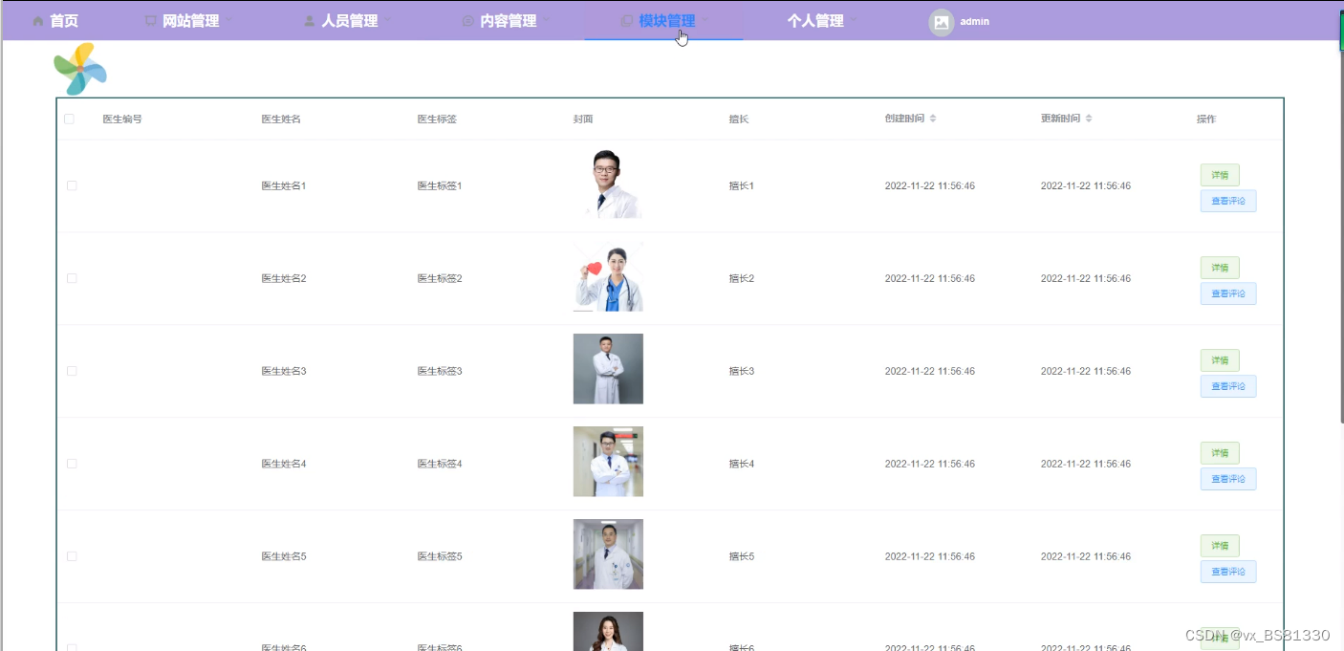Click 详情 button for 医生姓名2
Screen dimensions: 1344x651
1220,268
